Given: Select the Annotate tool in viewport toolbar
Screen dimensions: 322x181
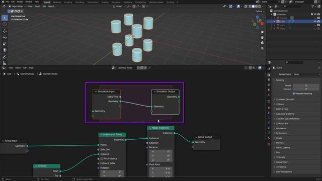Looking at the screenshot, I should 5,57.
